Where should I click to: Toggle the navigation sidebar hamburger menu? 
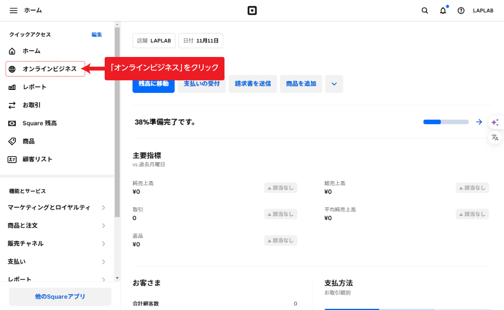click(x=14, y=10)
